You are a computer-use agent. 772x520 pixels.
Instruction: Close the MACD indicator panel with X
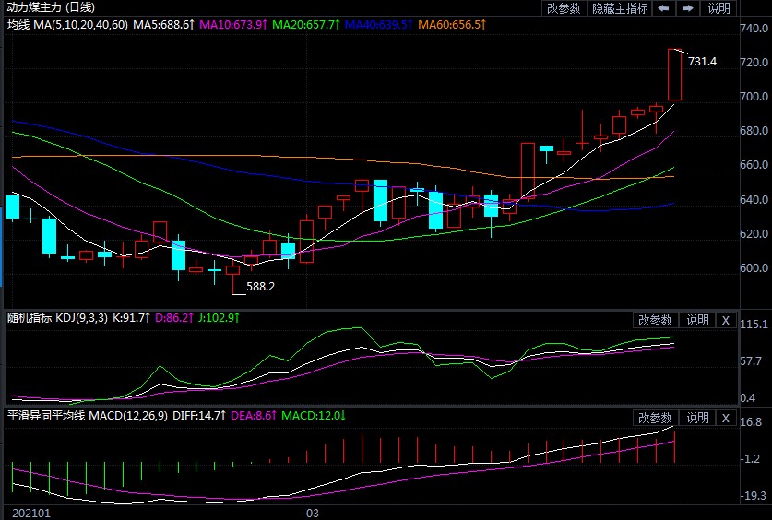click(725, 418)
